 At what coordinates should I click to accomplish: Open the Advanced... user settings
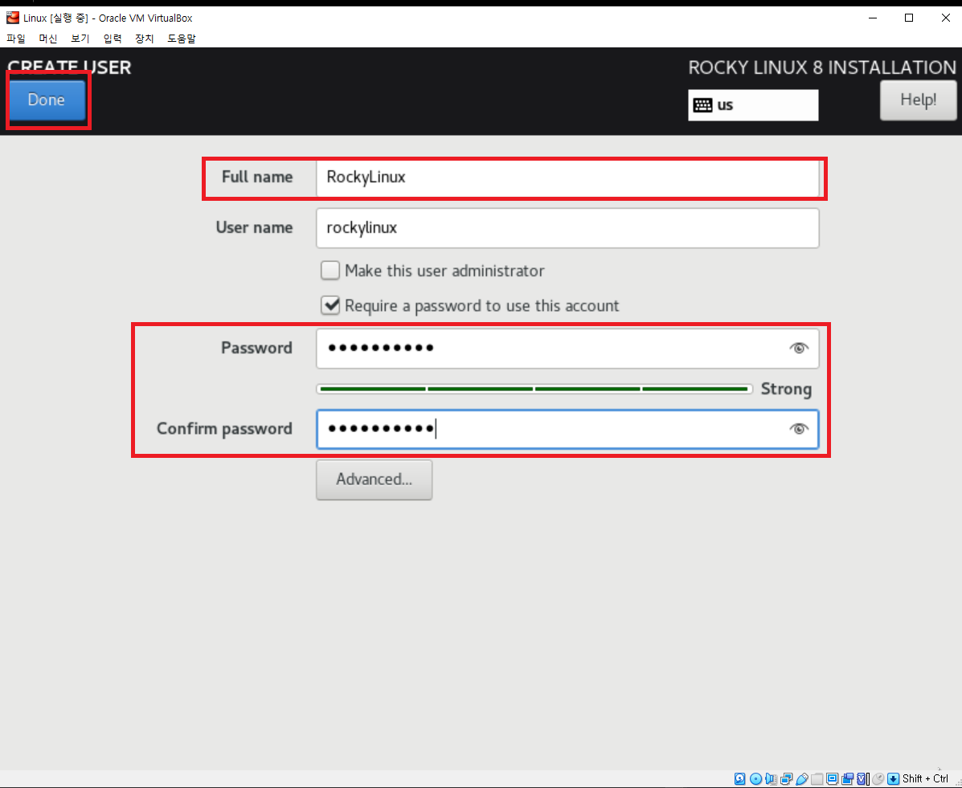375,480
